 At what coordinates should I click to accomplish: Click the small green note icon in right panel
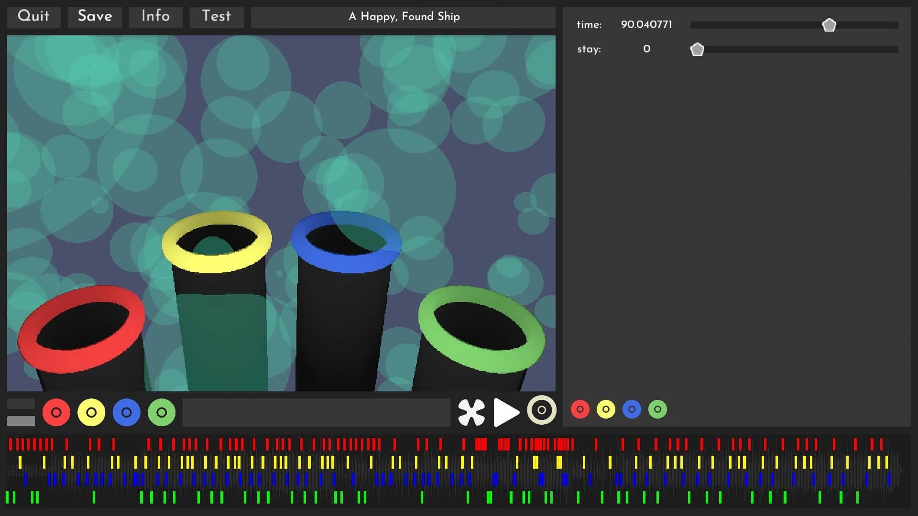tap(657, 409)
